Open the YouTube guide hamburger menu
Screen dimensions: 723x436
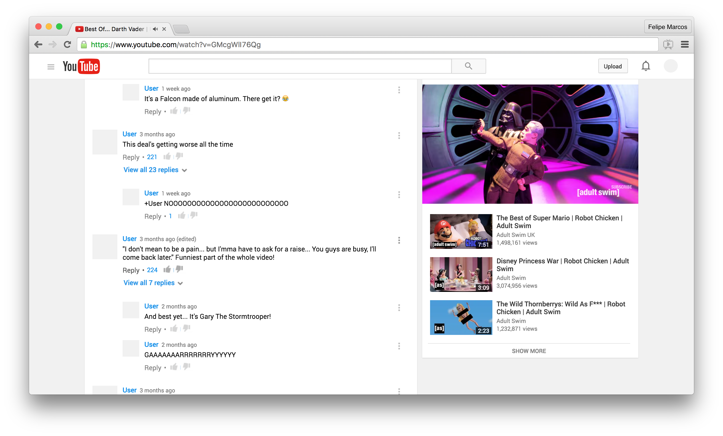pos(50,66)
